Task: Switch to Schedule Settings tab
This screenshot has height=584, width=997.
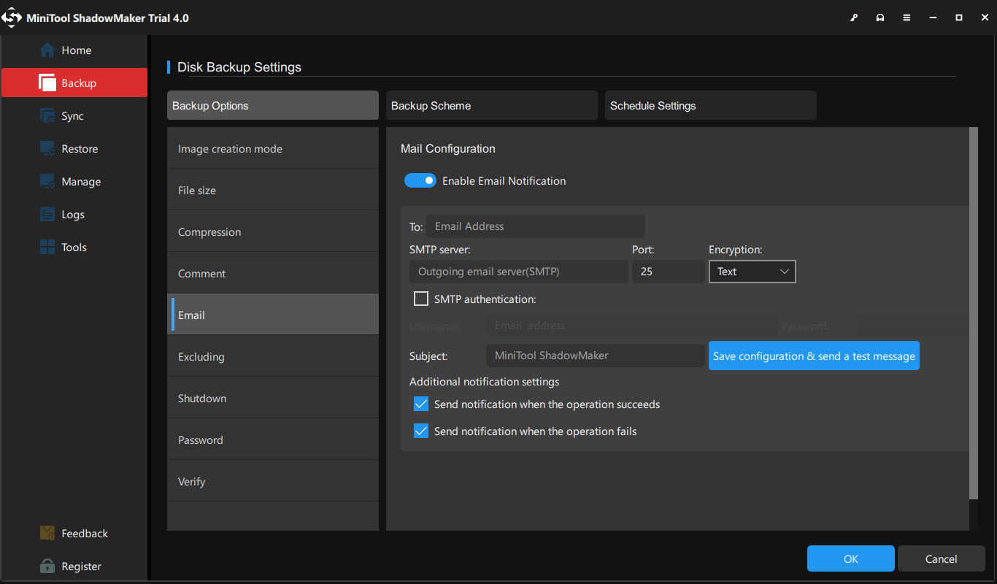Action: pos(711,105)
